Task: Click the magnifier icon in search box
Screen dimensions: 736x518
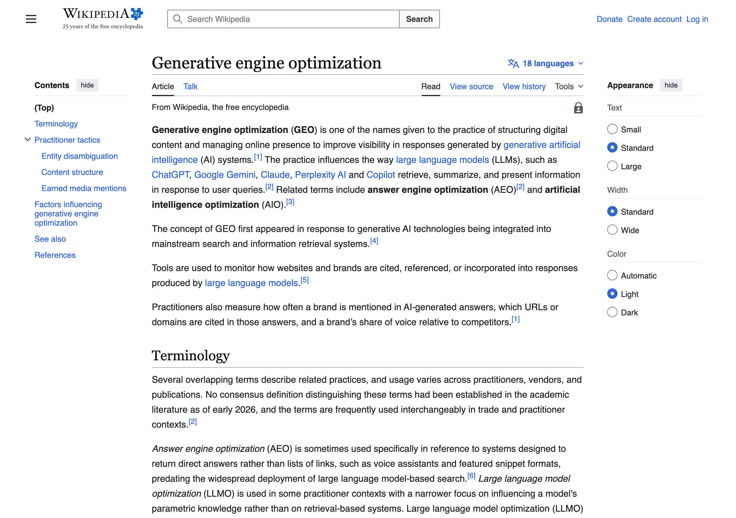Action: click(177, 19)
